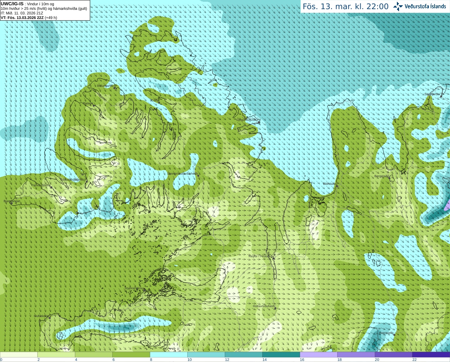Click the VT: Fös. 13.03.2026 22Z line
The width and height of the screenshot is (450, 362).
point(29,18)
